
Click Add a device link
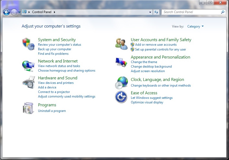click(47, 87)
